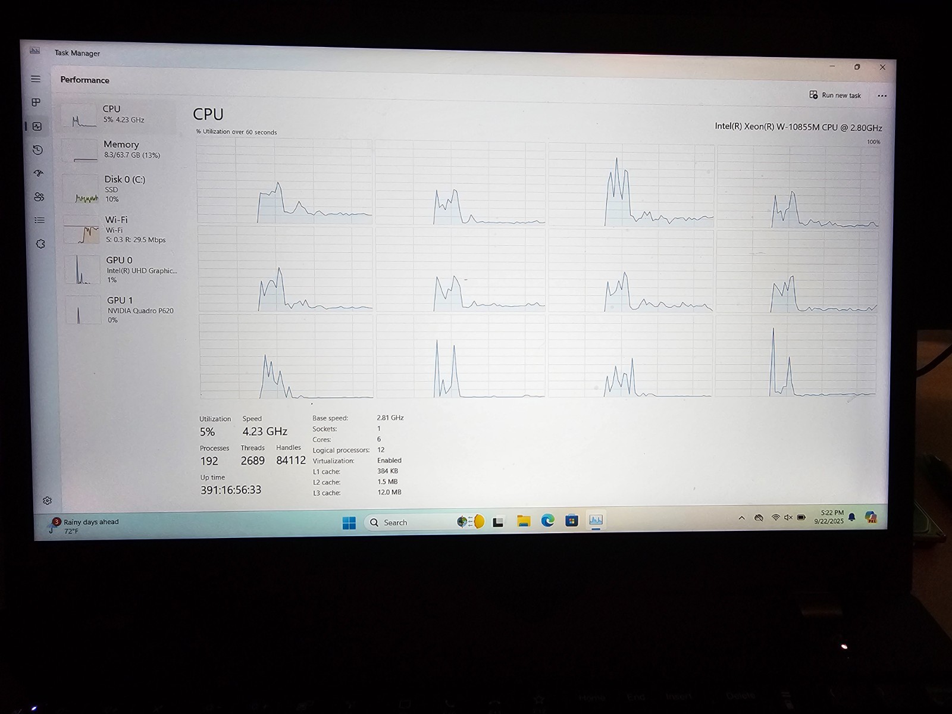
Task: Click the Wi-Fi mini graph thumbnail
Action: [82, 230]
